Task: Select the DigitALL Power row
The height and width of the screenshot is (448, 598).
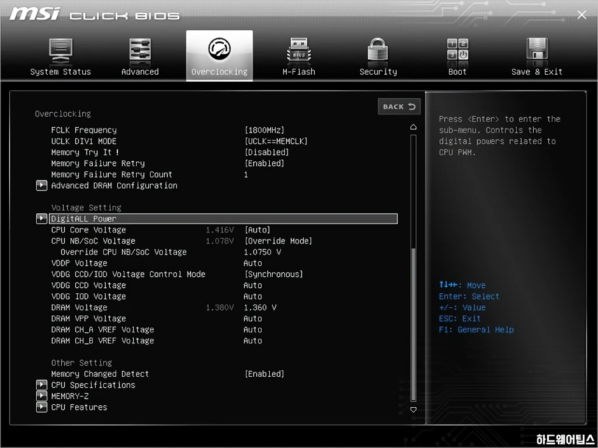Action: pos(224,218)
